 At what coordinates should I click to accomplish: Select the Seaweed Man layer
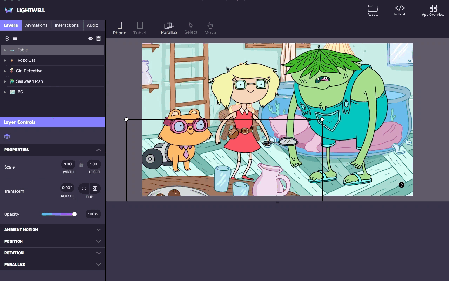point(53,81)
